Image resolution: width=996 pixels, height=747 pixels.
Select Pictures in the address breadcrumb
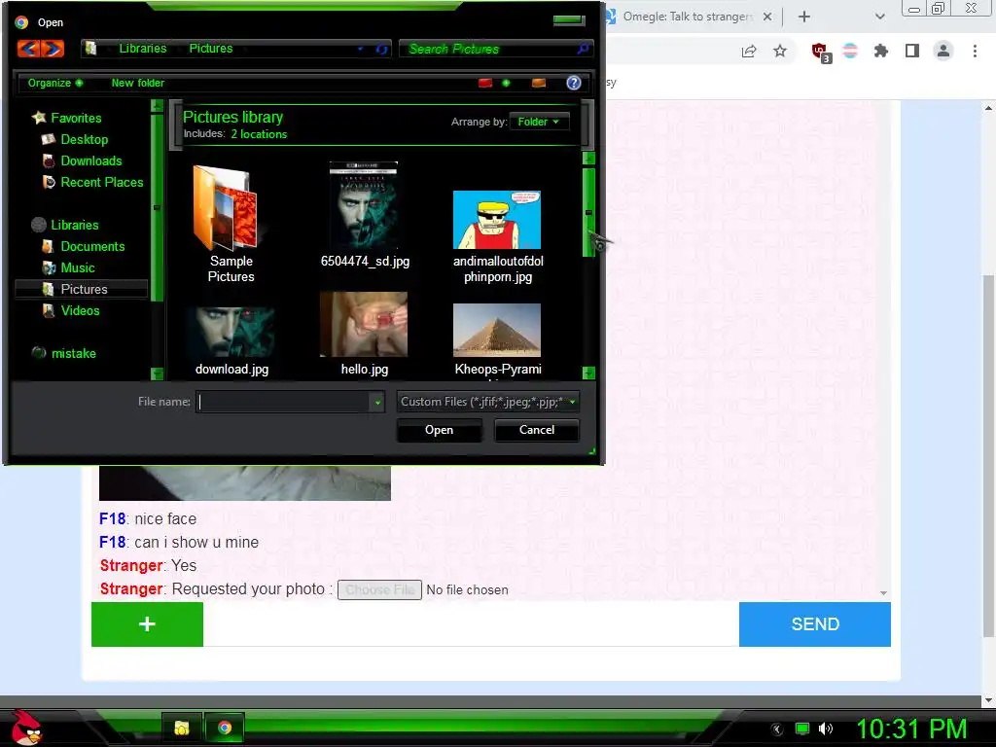(x=211, y=49)
